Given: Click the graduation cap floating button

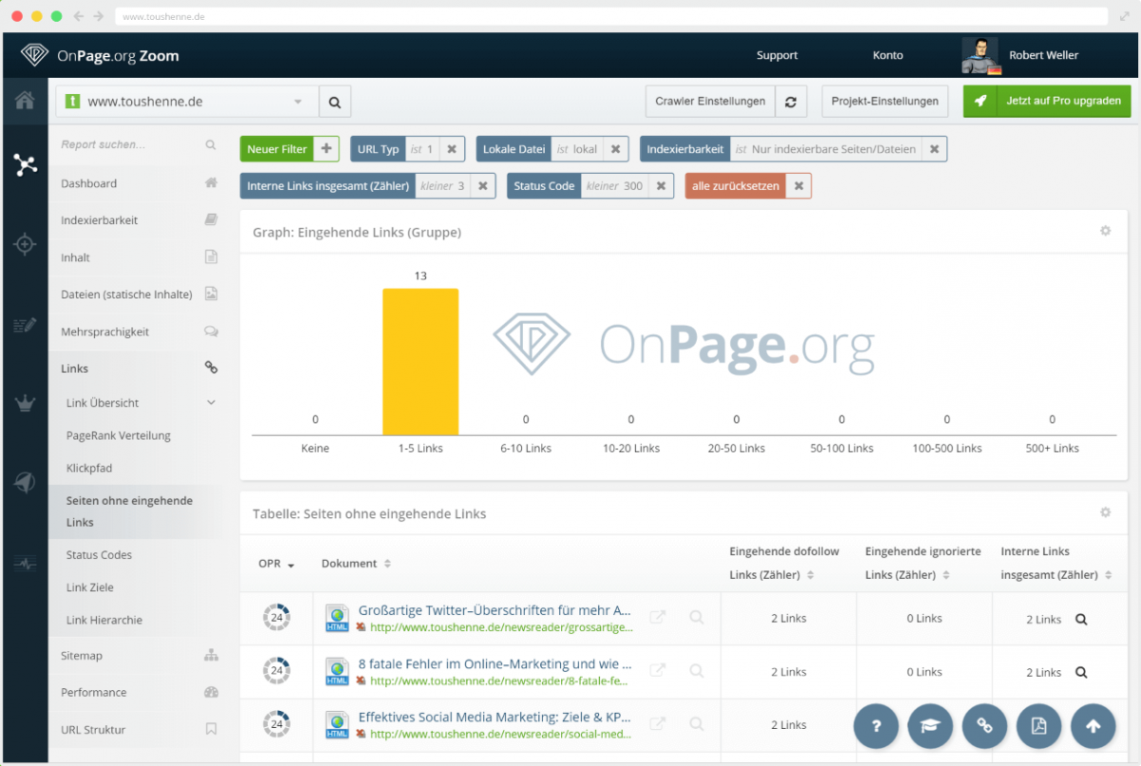Looking at the screenshot, I should coord(930,726).
